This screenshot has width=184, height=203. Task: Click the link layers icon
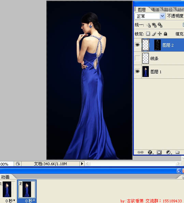(140, 152)
